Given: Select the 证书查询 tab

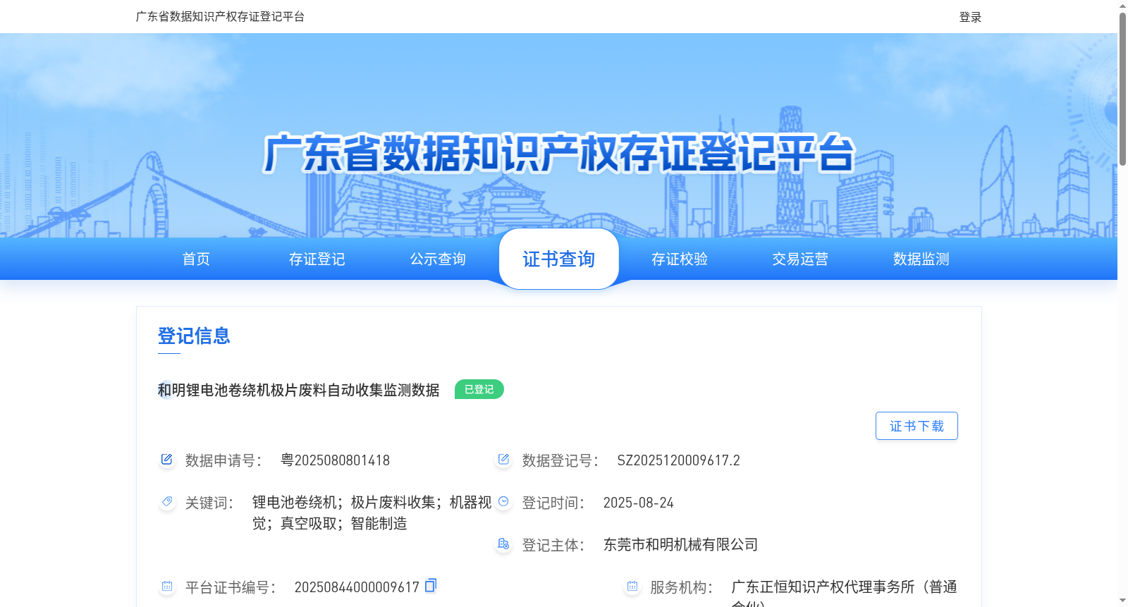Looking at the screenshot, I should tap(559, 259).
